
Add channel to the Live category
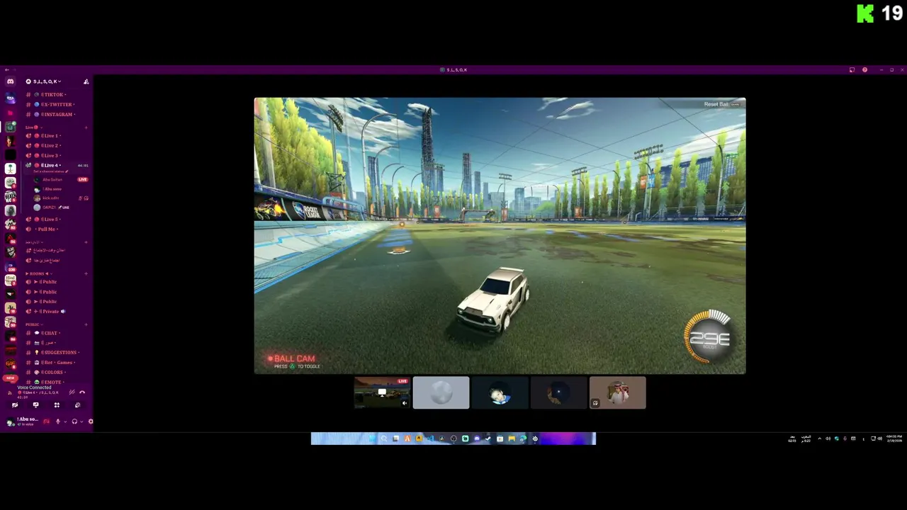click(86, 127)
